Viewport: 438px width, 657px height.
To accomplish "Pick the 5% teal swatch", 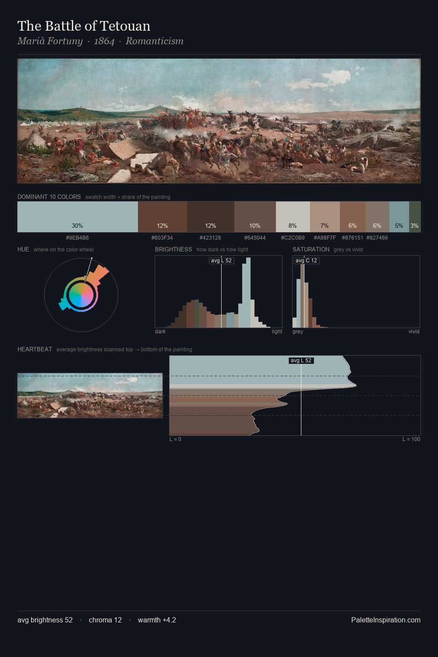I will click(399, 217).
